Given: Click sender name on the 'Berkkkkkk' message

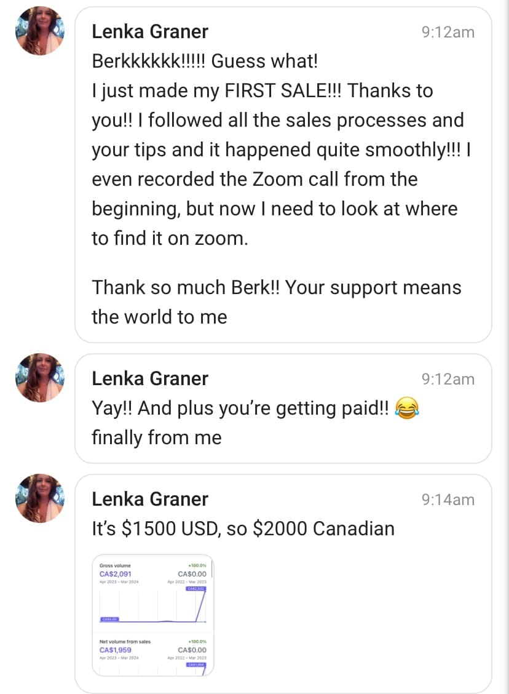Looking at the screenshot, I should tap(150, 31).
